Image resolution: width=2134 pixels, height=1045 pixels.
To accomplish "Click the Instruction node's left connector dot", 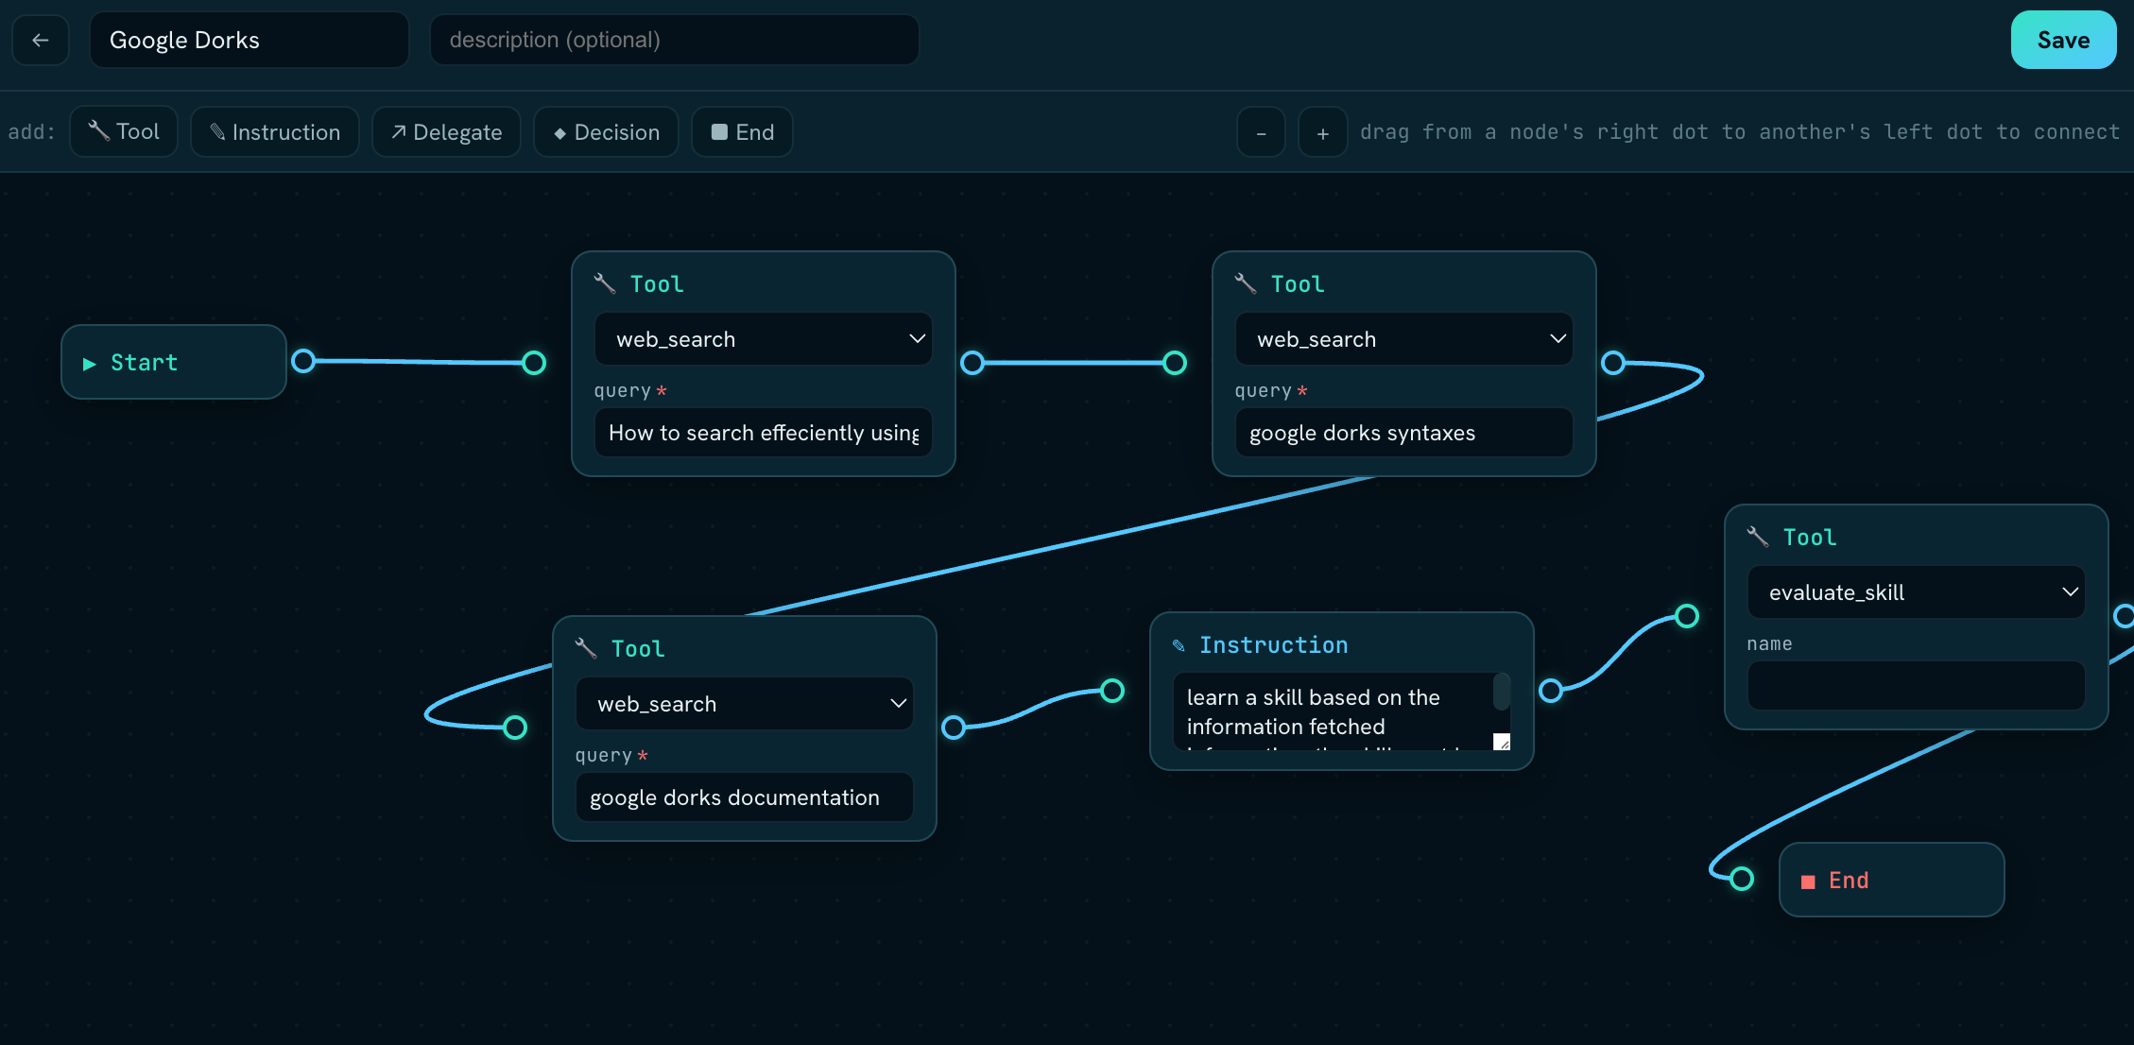I will pyautogui.click(x=1113, y=691).
